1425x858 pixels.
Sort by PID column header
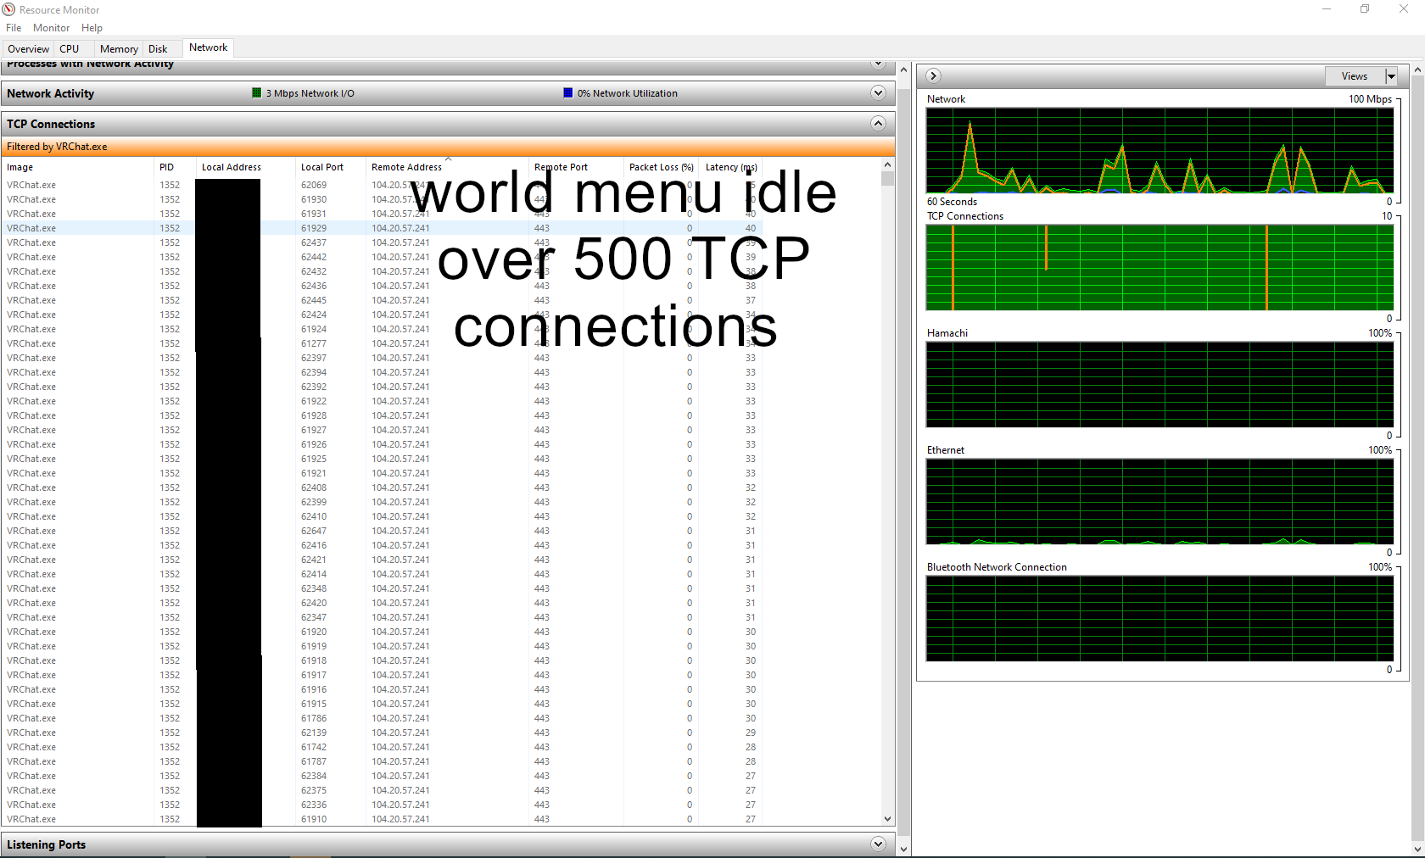tap(176, 167)
